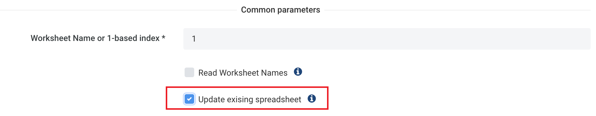Click the checkmark inside the blue Update checkbox

coord(189,99)
